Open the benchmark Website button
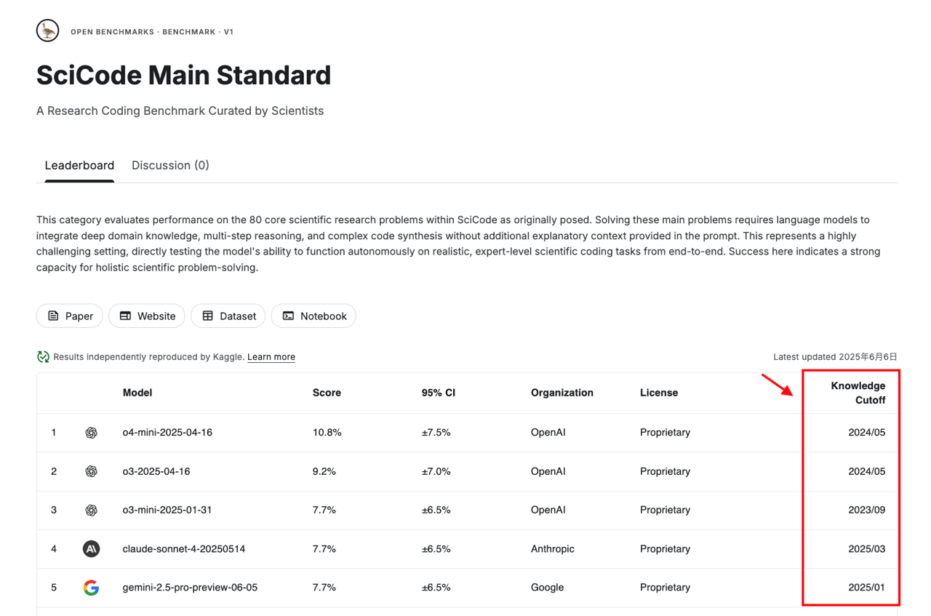 (x=147, y=316)
